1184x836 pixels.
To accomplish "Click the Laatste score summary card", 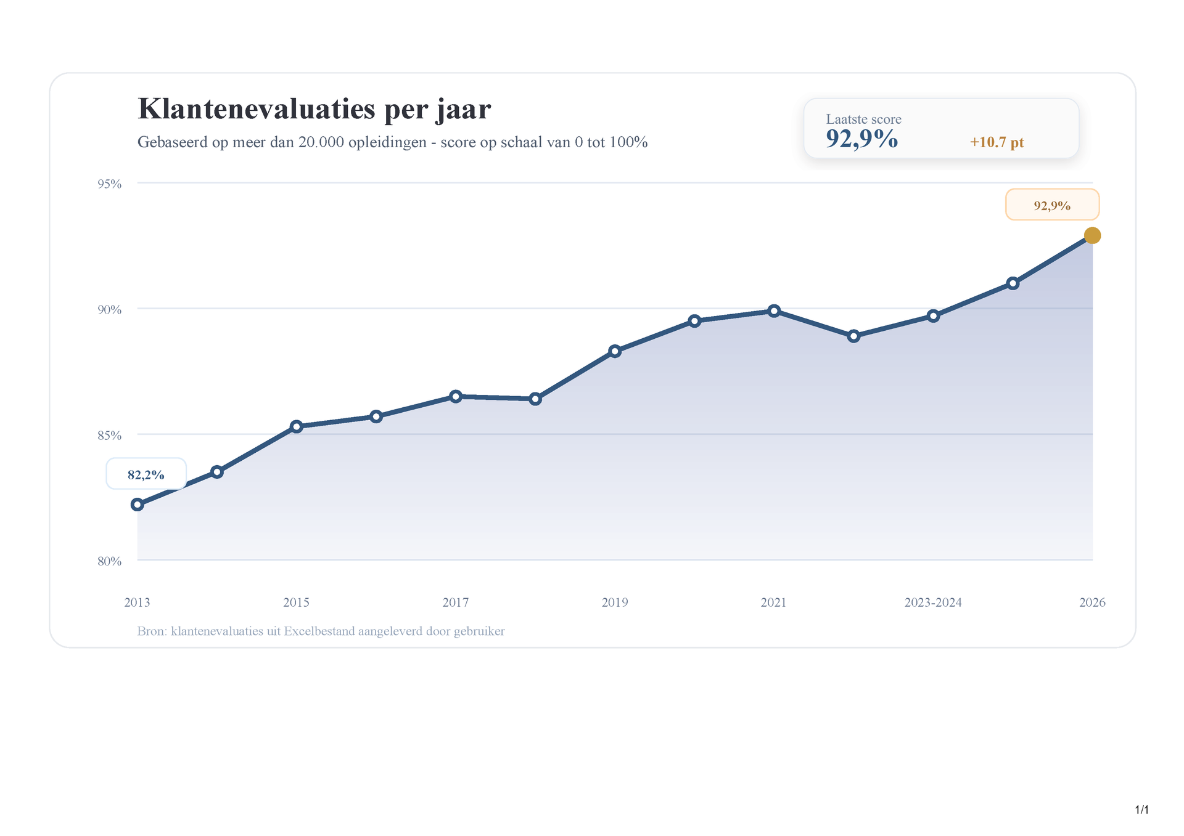I will point(940,128).
